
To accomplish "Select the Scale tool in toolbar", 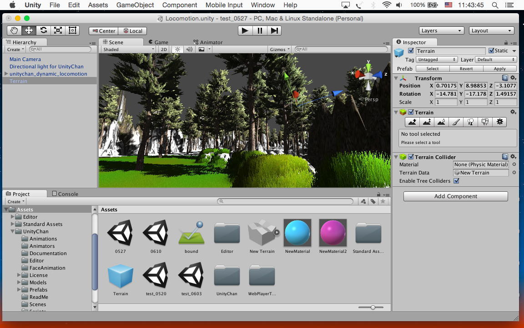I will point(58,31).
